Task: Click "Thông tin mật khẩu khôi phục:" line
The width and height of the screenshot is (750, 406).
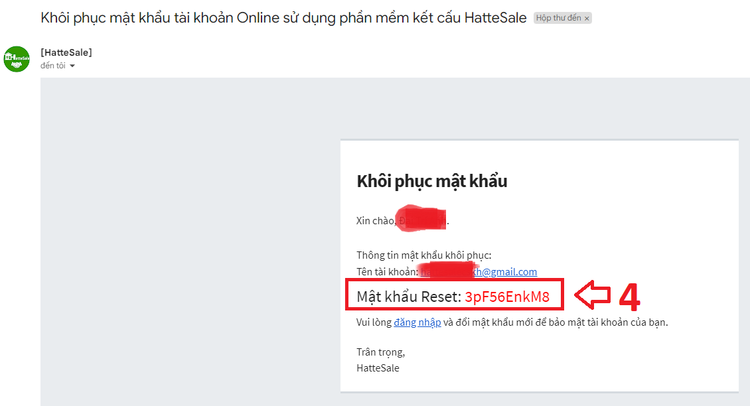Action: tap(424, 255)
